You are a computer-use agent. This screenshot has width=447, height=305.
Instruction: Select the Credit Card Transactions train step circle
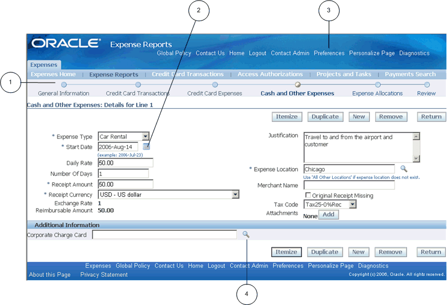coord(138,84)
